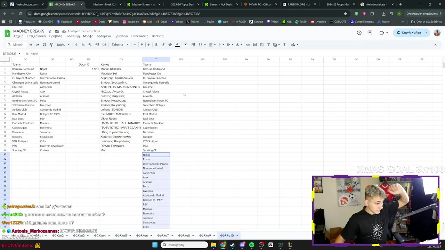This screenshot has height=250, width=445.
Task: Open the fill color picker
Action: [186, 45]
